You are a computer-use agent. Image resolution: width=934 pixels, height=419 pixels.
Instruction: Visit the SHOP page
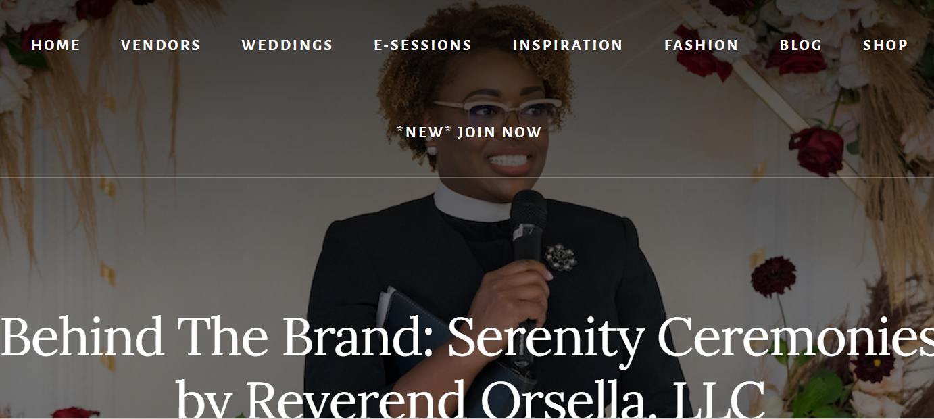(x=885, y=45)
